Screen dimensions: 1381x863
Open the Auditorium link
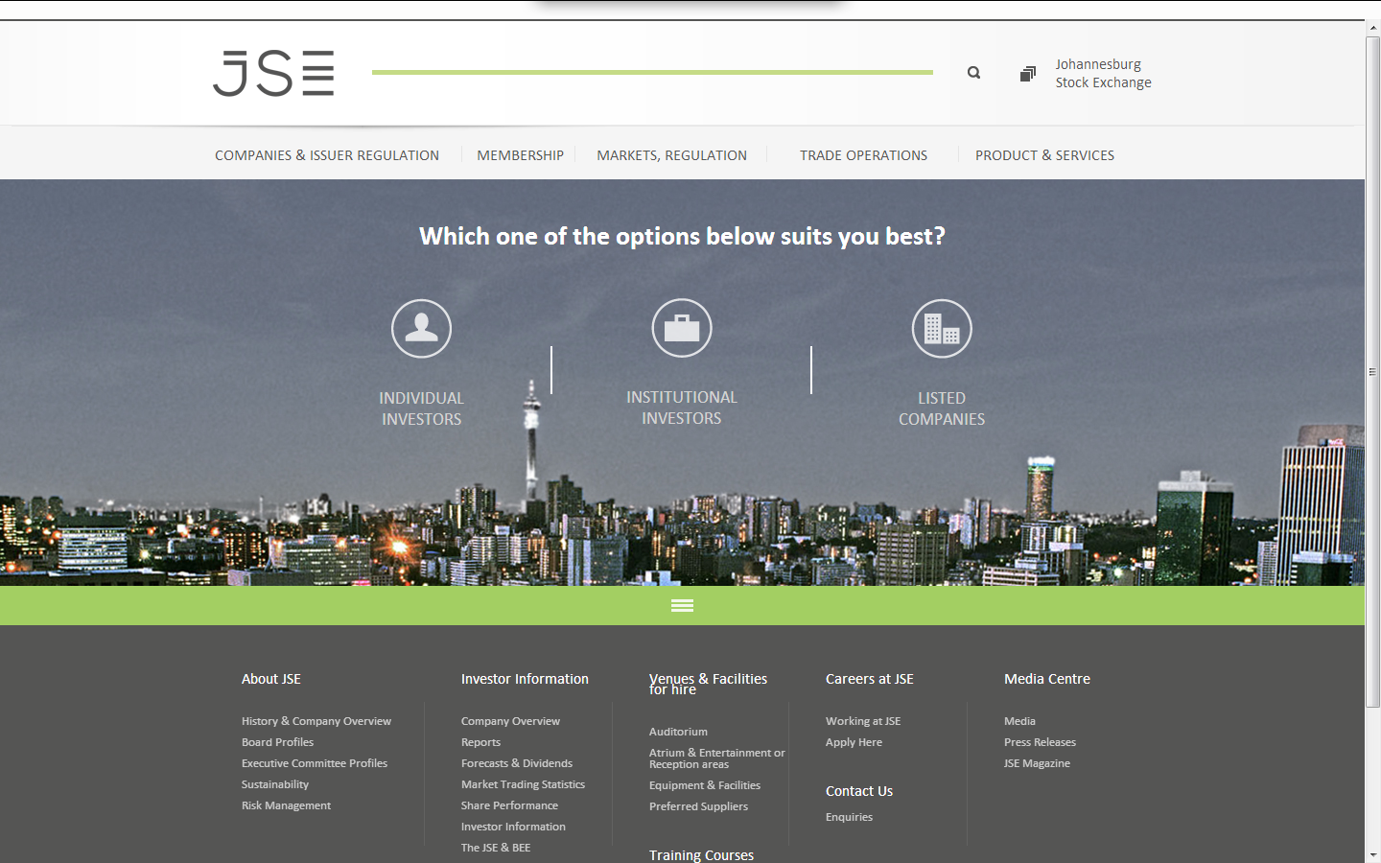[x=678, y=732]
